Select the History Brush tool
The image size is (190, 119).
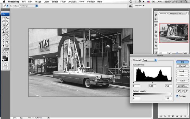(x=7, y=32)
